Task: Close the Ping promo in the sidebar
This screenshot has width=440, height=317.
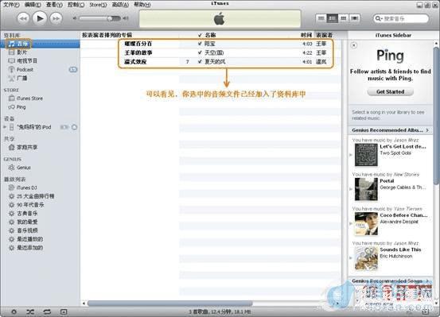Action: coord(354,45)
